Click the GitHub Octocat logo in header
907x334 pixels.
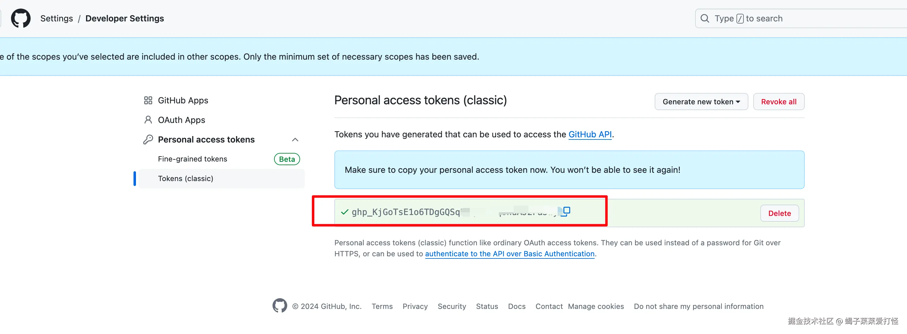(21, 18)
